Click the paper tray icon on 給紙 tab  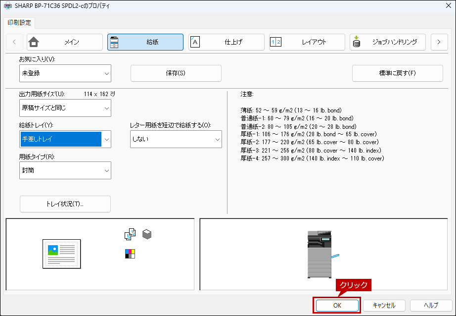[x=114, y=42]
